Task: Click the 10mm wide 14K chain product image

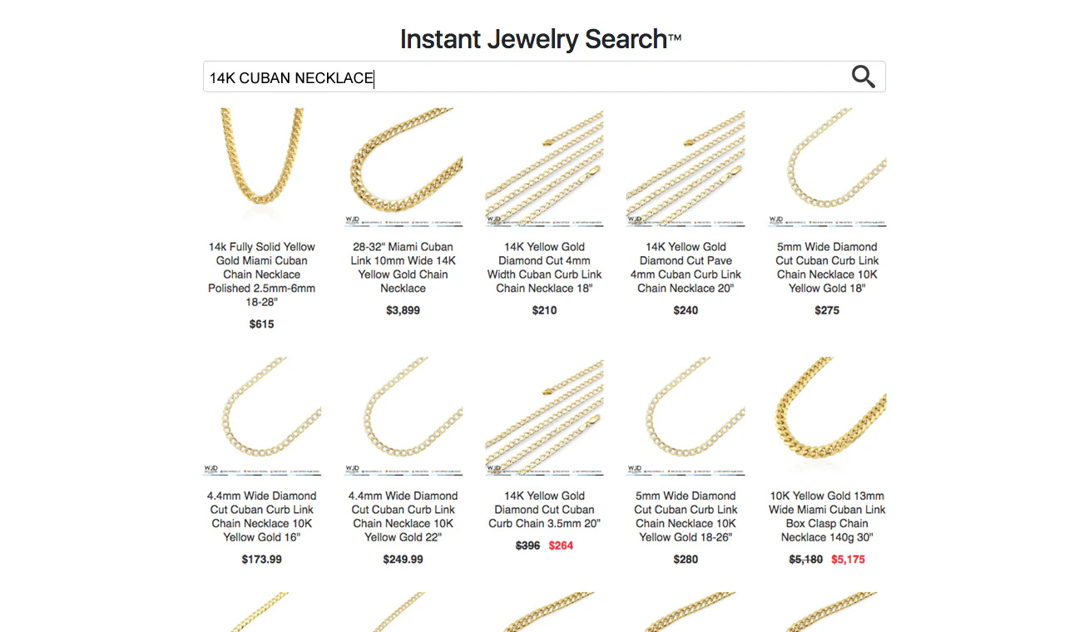Action: coord(403,166)
